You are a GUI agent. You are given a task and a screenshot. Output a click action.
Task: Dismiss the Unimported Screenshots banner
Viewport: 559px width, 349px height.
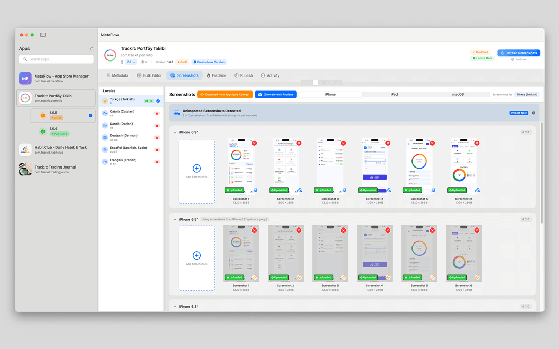pos(534,113)
